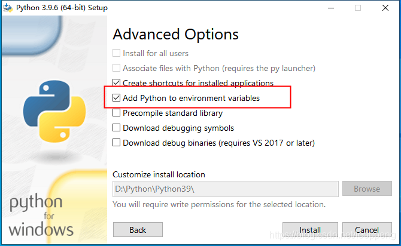Start installation with the Install button

pyautogui.click(x=310, y=229)
